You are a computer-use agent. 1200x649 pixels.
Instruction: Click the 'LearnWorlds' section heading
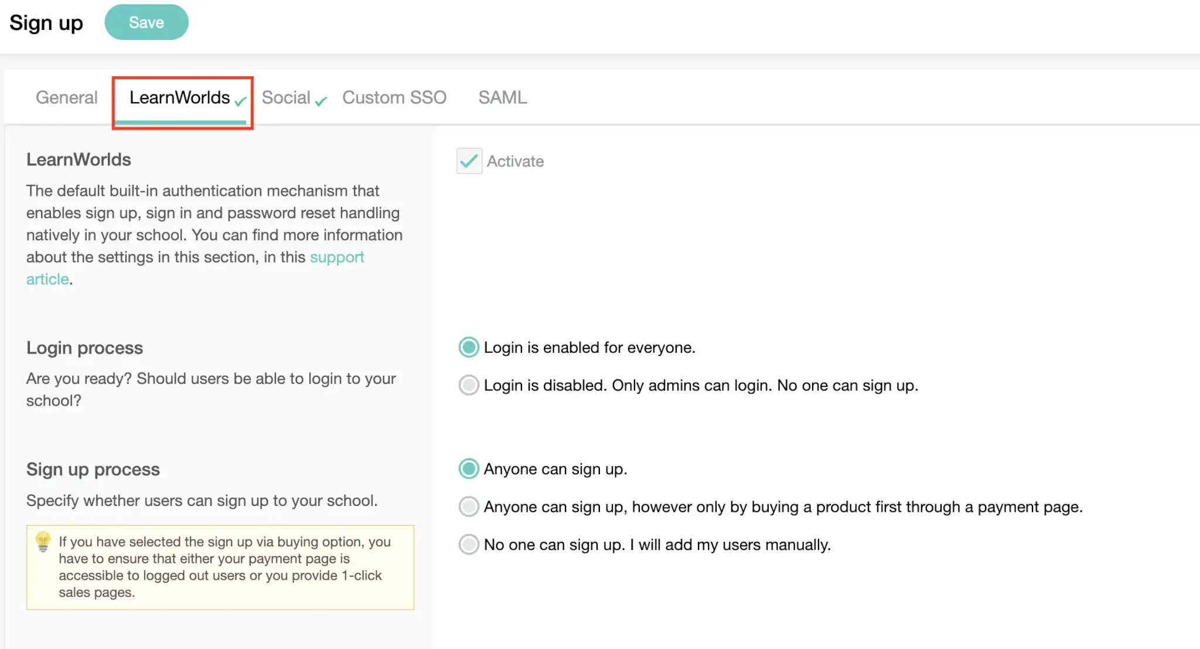(79, 159)
